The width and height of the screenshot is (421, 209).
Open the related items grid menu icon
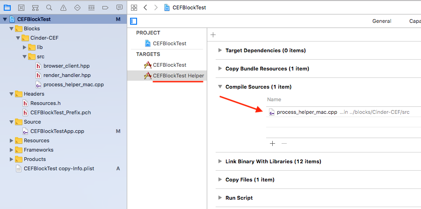(x=134, y=7)
